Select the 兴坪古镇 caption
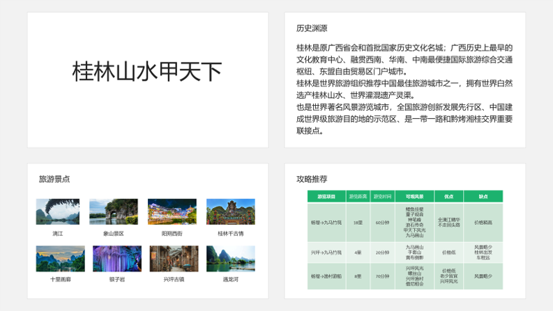The height and width of the screenshot is (311, 553). click(x=174, y=279)
